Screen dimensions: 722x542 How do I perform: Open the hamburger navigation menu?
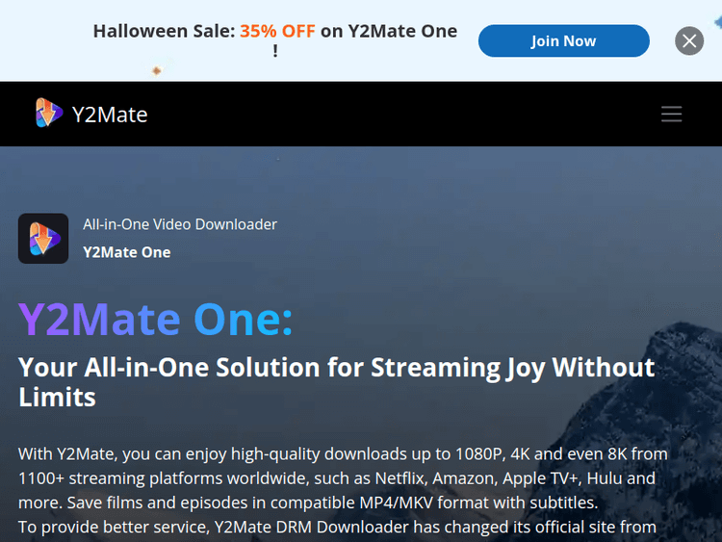[x=671, y=114]
